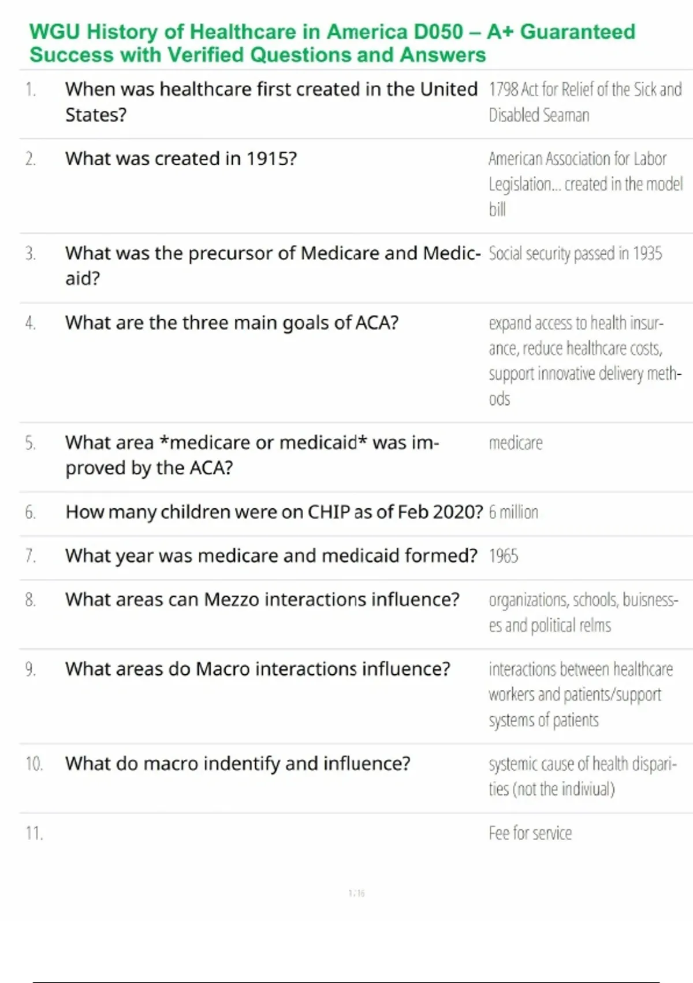Select the answer 'medicare'
Viewport: 693px width, 983px height.
tap(515, 443)
